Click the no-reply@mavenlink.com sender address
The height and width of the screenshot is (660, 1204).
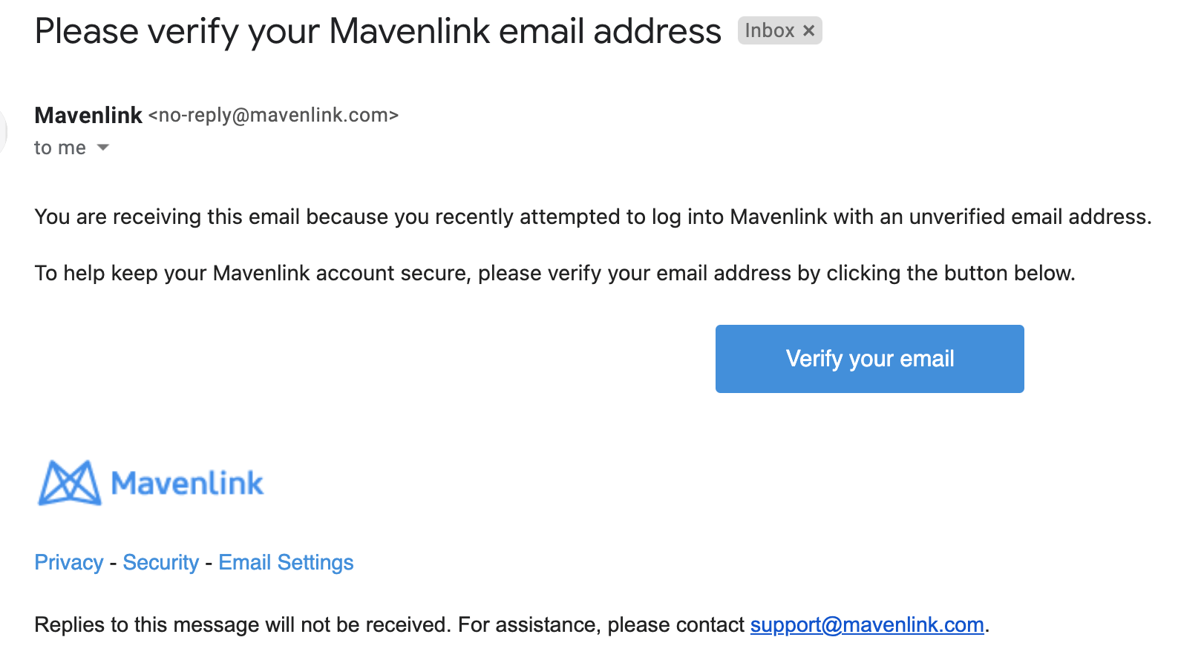274,116
